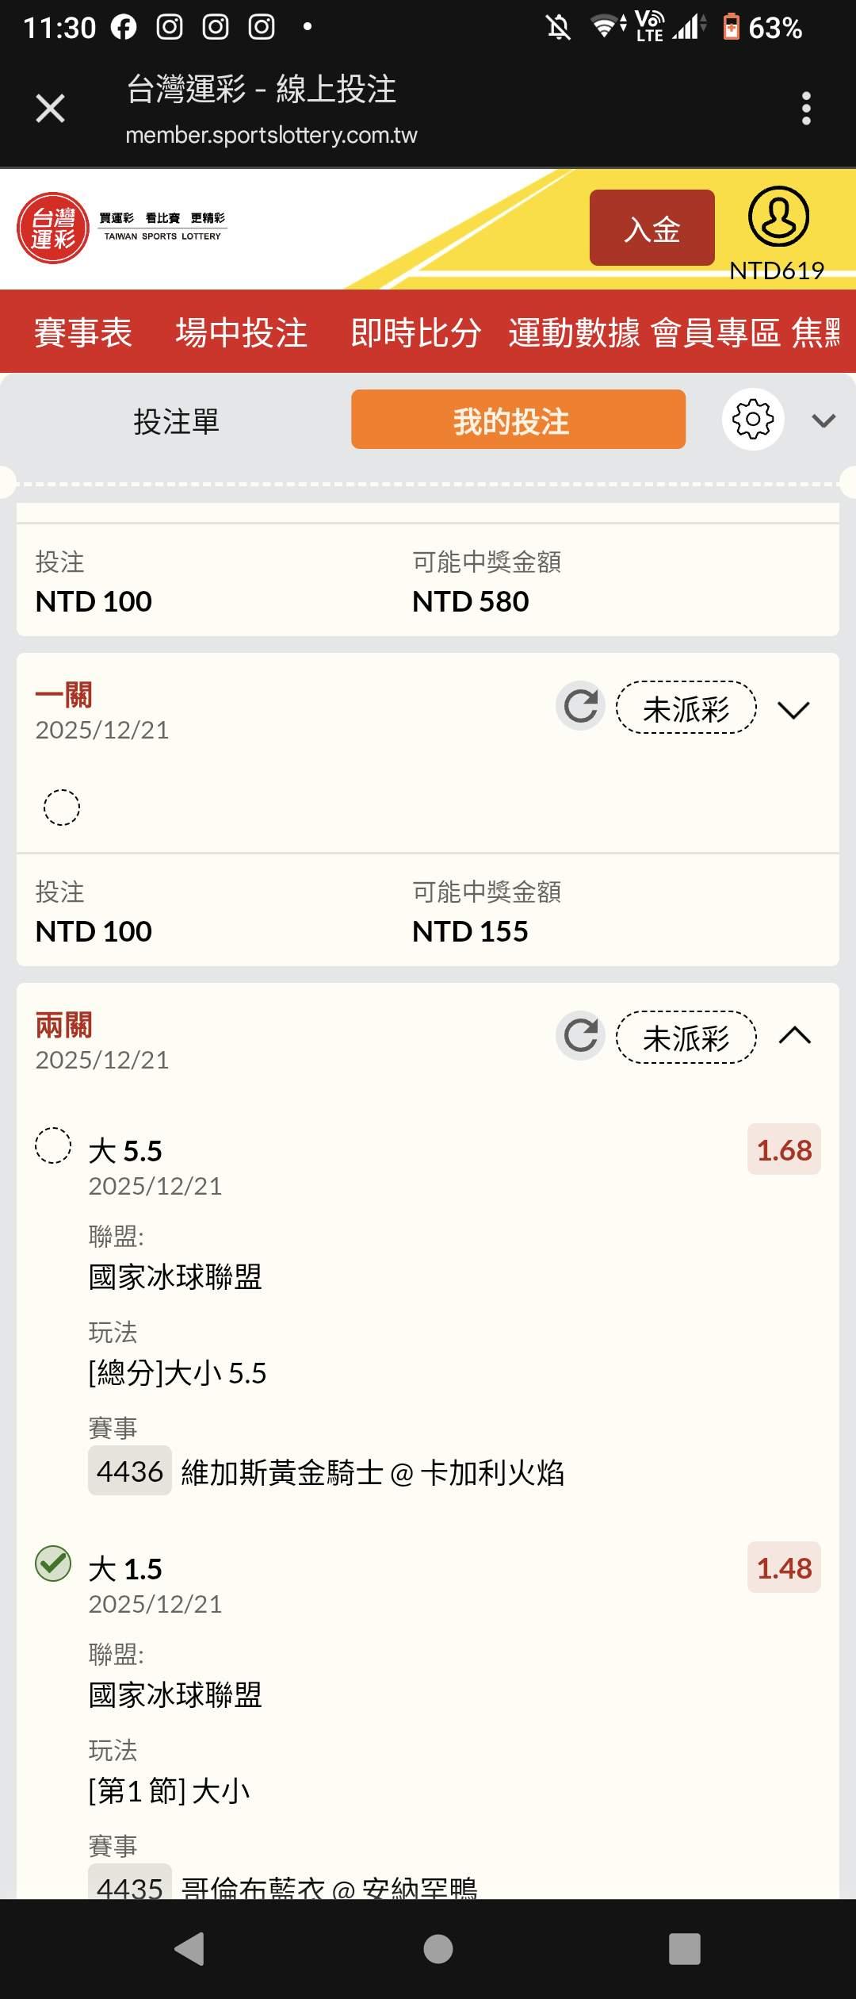Tap the 1.68 odds badge
Viewport: 856px width, 1999px height.
coord(783,1150)
